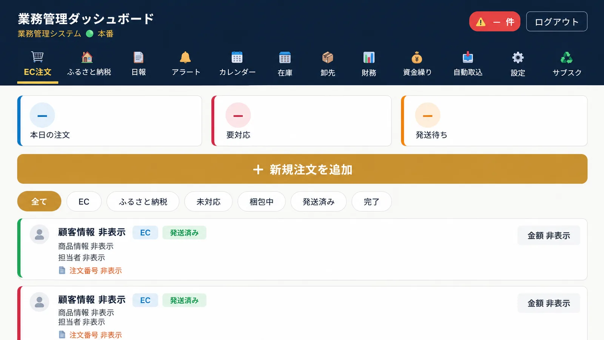This screenshot has height=340, width=604.
Task: Click the house icon for ふるさと納税
Action: pos(87,57)
